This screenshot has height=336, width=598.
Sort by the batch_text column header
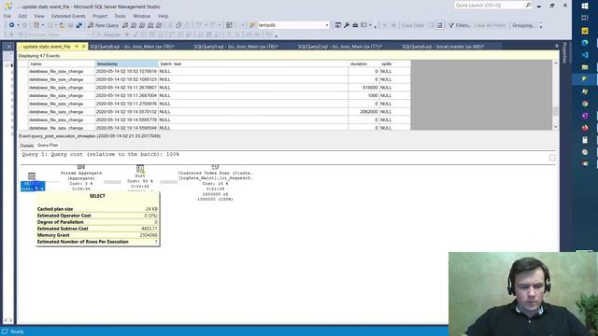pyautogui.click(x=253, y=63)
